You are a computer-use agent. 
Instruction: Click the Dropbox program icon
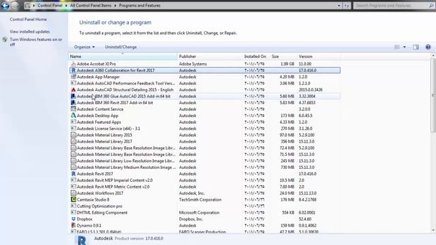pyautogui.click(x=74, y=219)
